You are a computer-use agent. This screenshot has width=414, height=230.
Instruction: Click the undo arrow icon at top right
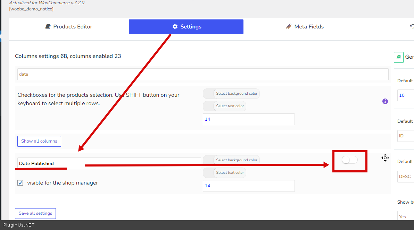412,26
